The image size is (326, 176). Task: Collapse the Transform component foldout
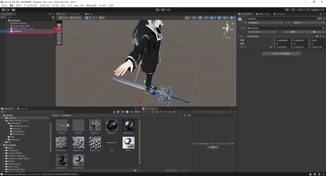pos(239,36)
